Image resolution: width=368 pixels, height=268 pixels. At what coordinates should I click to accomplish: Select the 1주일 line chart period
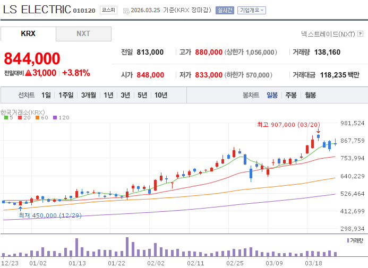point(66,95)
